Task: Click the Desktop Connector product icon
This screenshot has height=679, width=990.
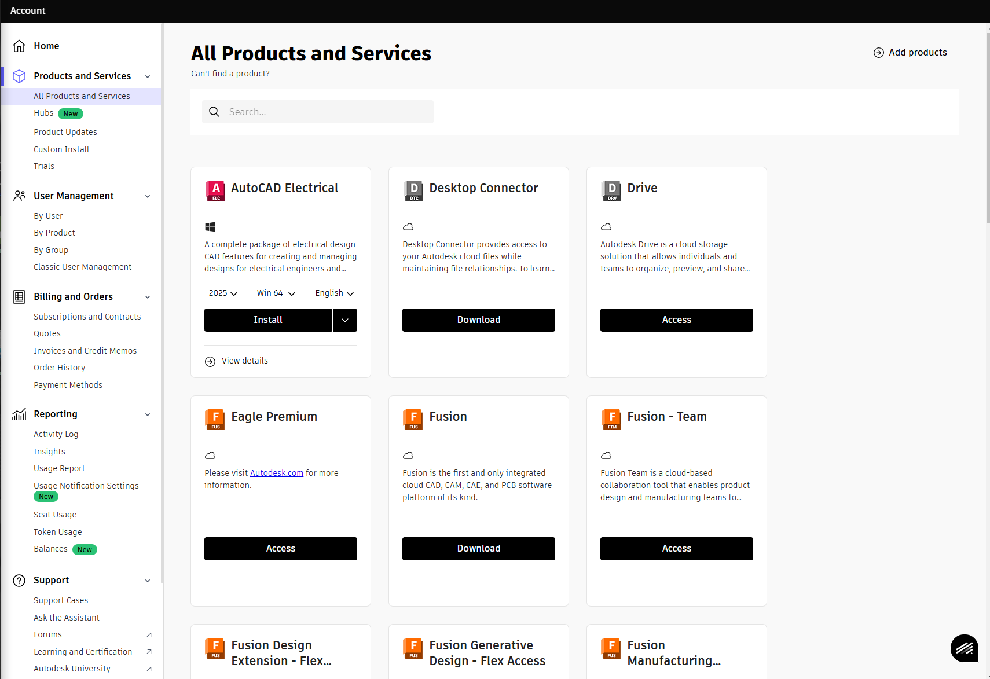Action: click(x=413, y=190)
